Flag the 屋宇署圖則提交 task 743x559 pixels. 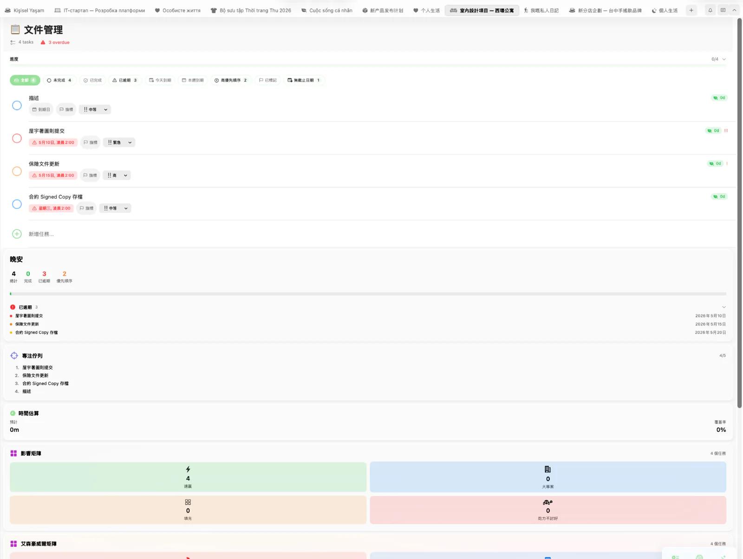coord(91,142)
